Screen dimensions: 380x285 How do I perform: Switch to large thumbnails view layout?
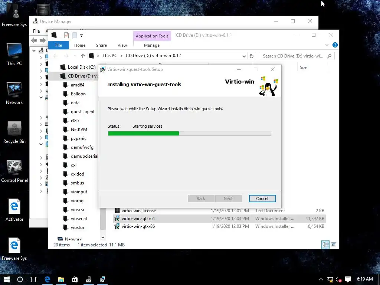[x=334, y=245]
